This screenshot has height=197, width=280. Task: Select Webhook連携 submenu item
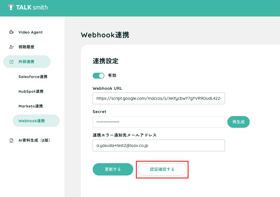pyautogui.click(x=36, y=121)
